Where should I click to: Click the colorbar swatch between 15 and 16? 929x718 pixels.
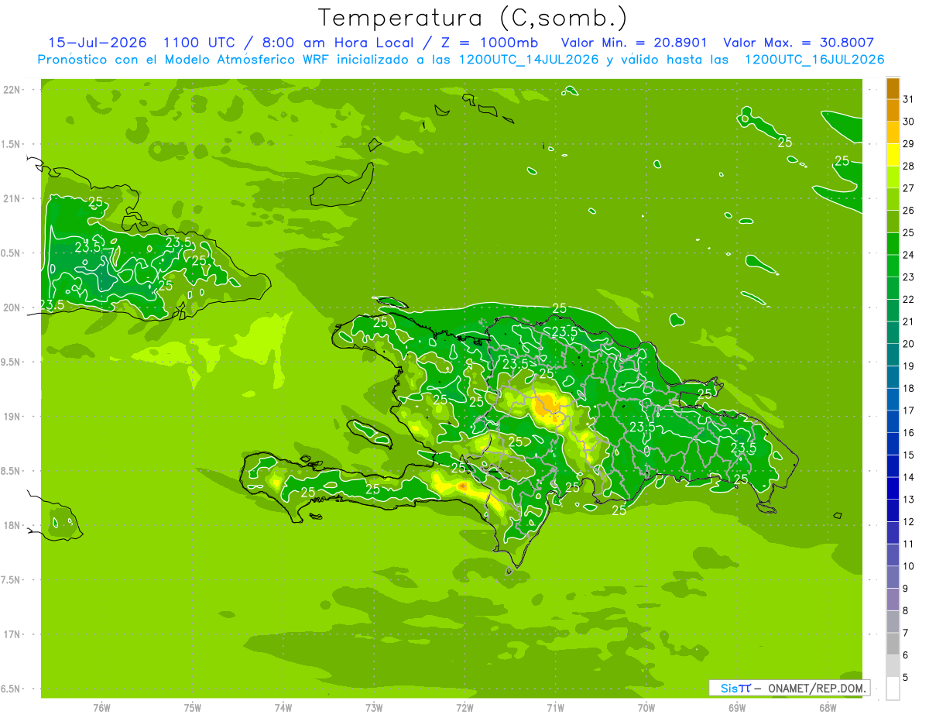point(893,444)
